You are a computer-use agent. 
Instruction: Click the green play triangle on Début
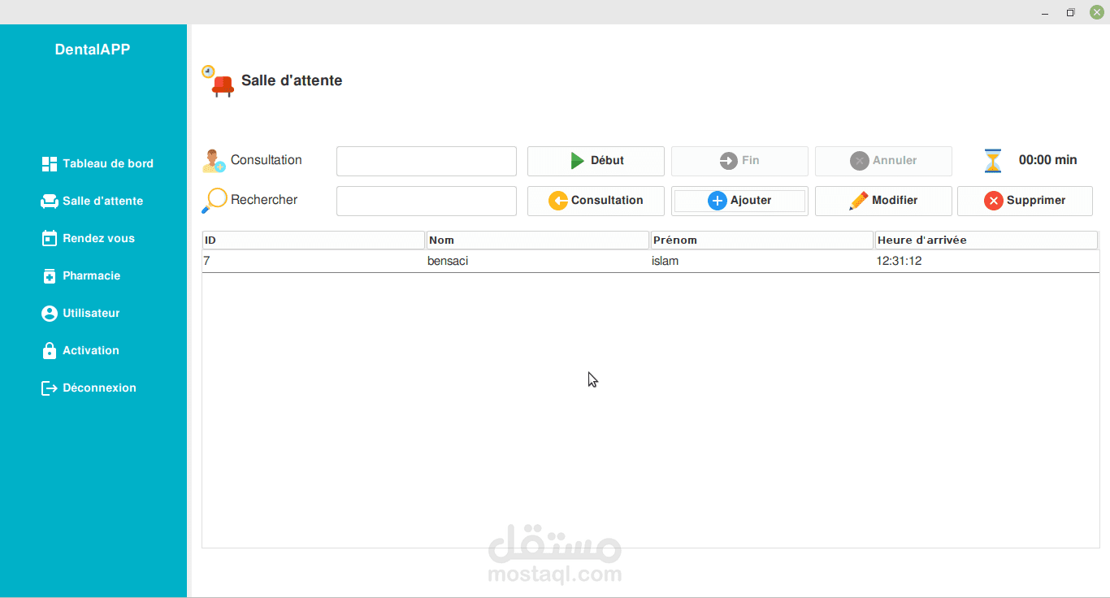coord(577,161)
